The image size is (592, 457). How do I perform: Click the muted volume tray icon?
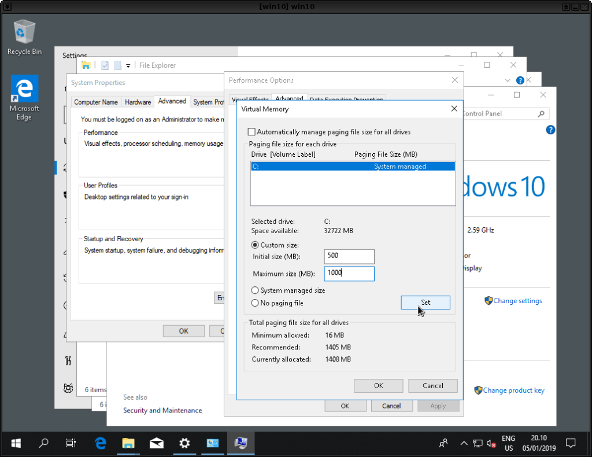(491, 443)
